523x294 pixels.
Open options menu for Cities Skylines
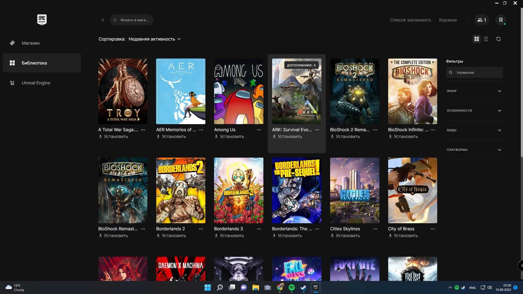(375, 229)
